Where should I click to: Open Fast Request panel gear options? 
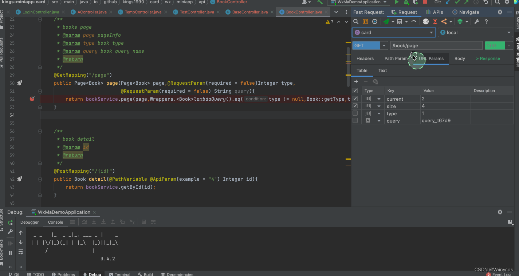[x=500, y=12]
